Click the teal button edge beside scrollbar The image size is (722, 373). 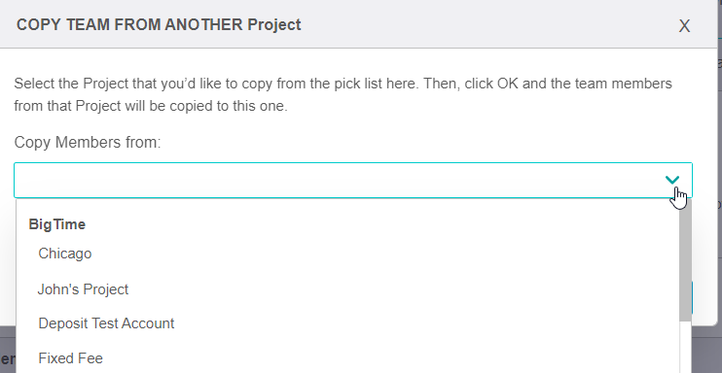tap(692, 298)
